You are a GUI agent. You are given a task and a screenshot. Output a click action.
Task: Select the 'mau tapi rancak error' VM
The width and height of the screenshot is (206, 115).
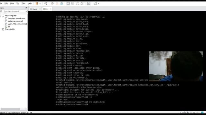16,19
